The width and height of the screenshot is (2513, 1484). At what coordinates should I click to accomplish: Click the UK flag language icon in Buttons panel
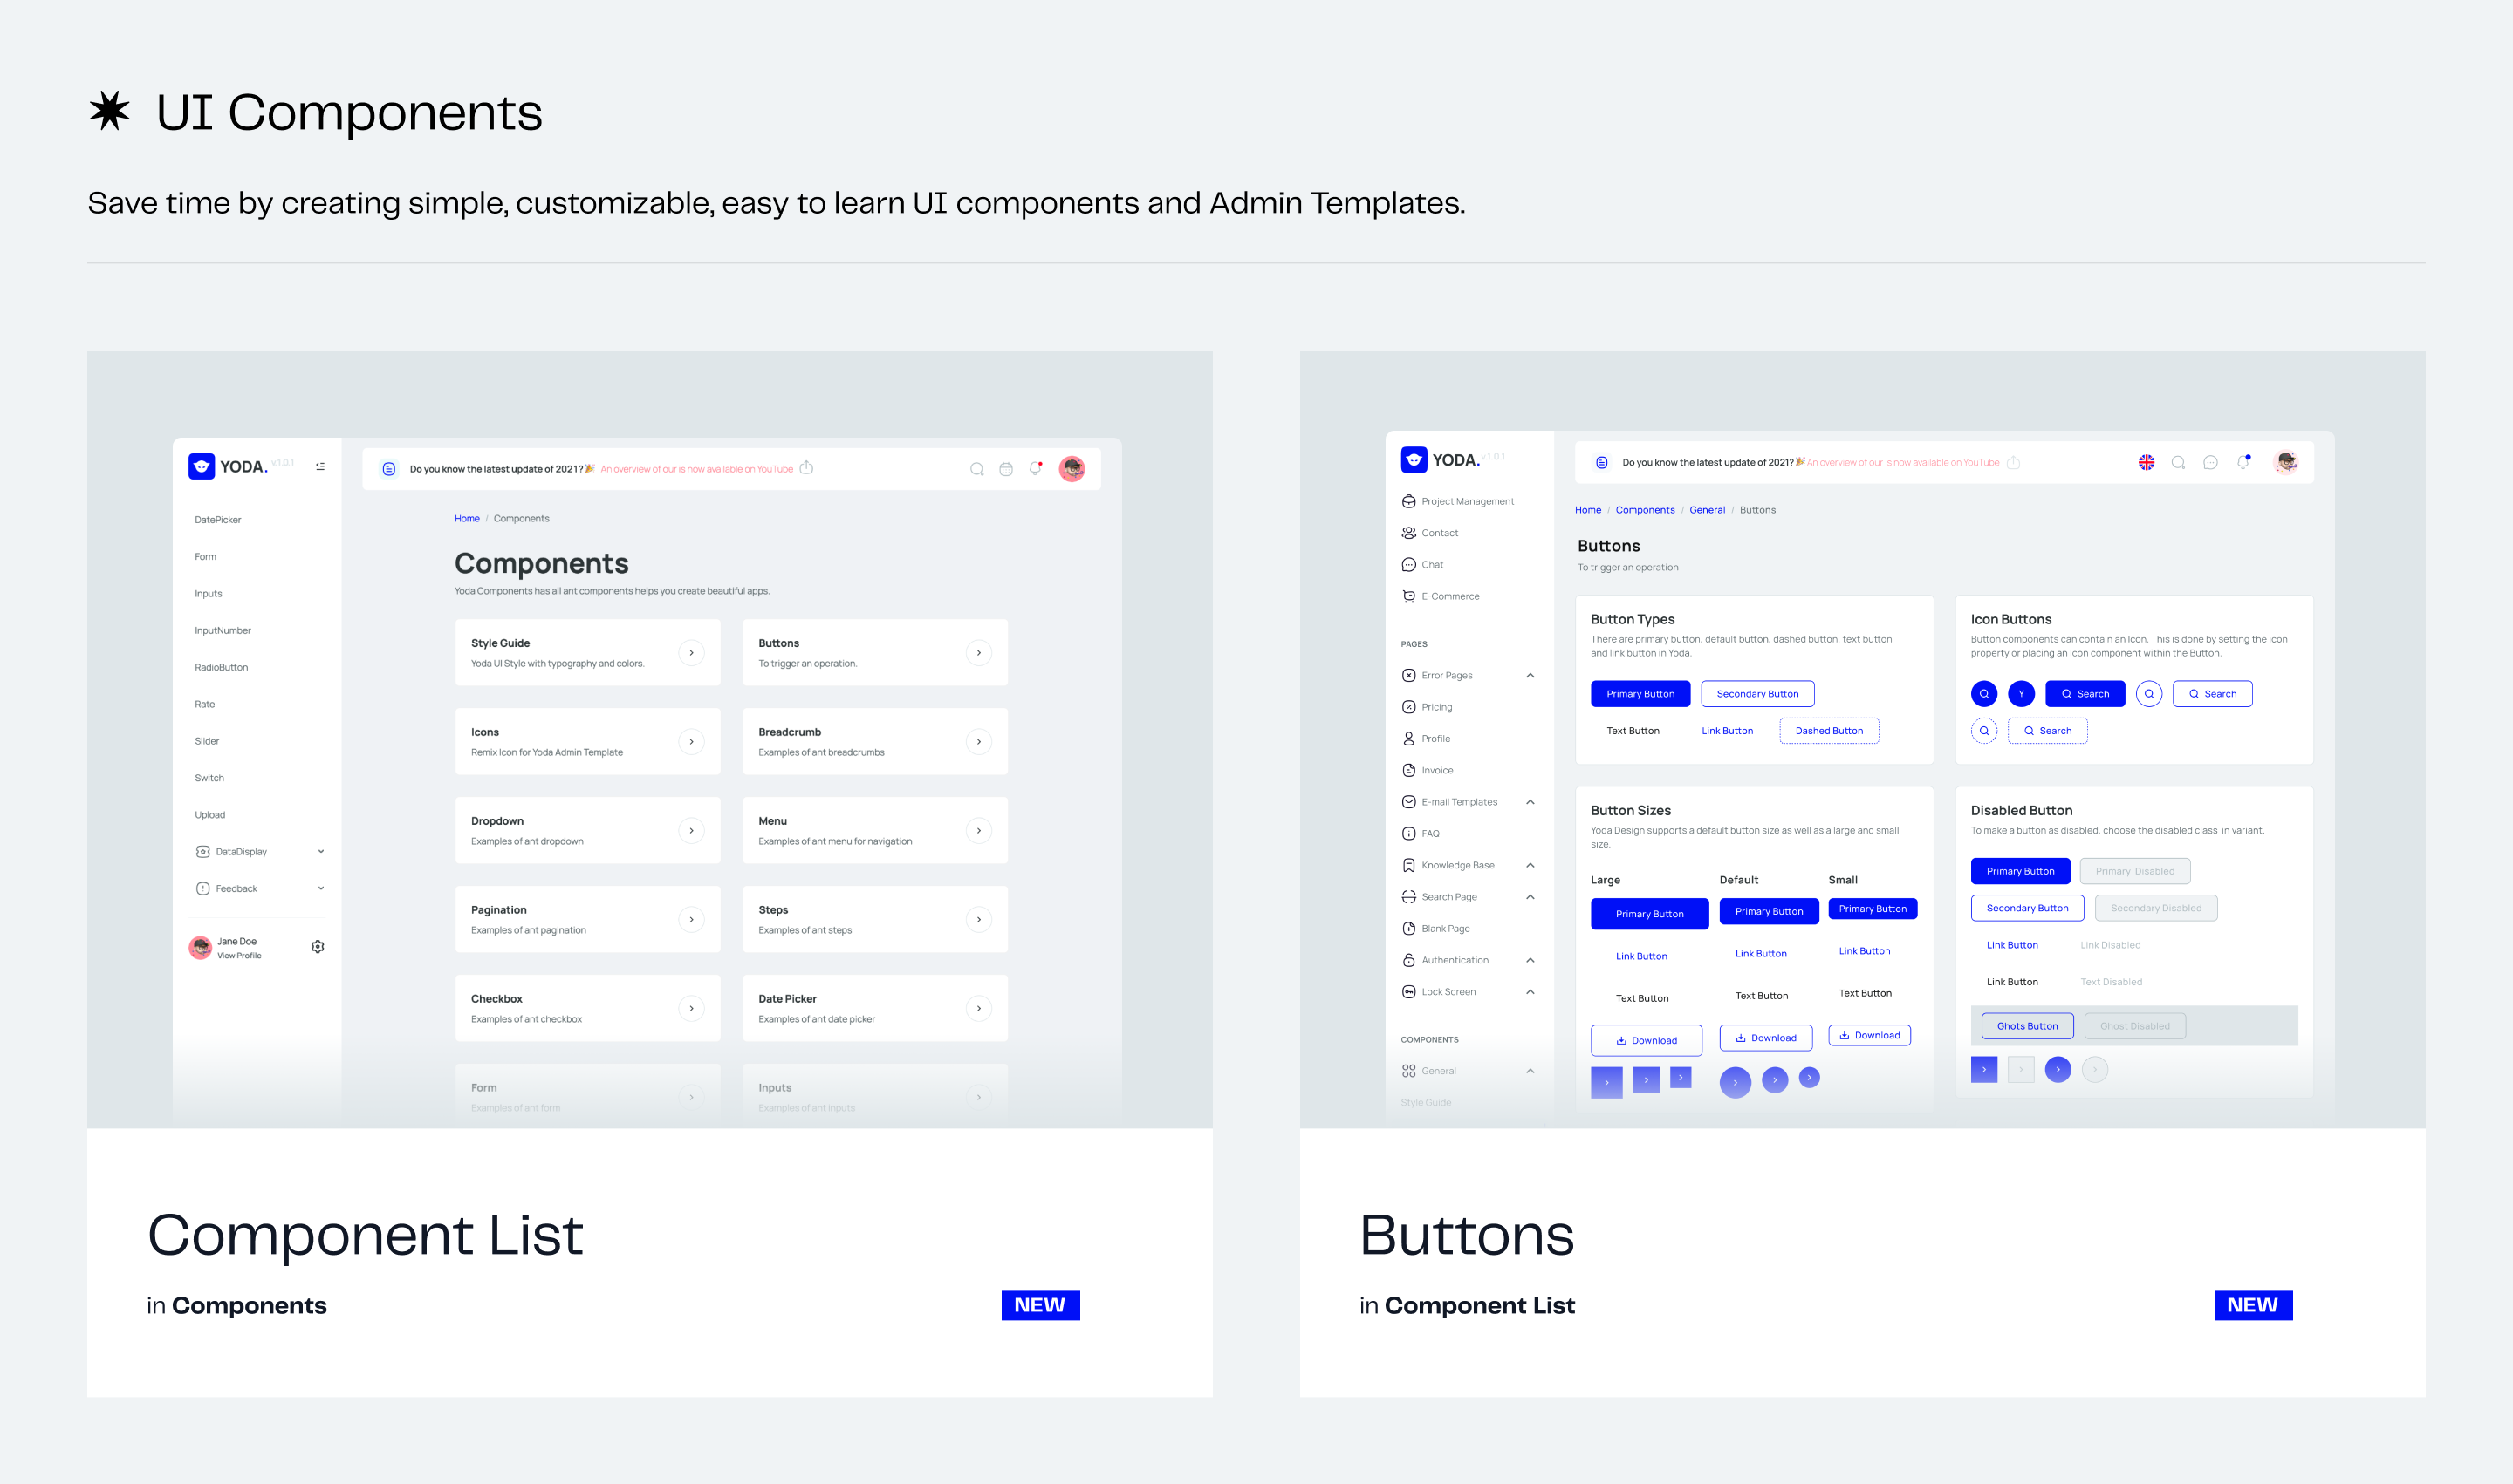tap(2146, 462)
